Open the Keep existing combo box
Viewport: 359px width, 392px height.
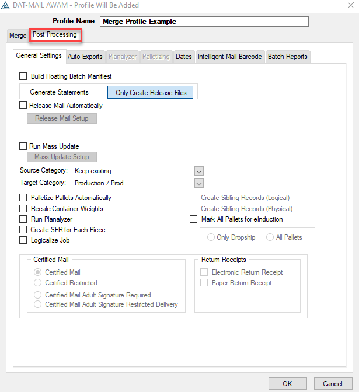[138, 171]
